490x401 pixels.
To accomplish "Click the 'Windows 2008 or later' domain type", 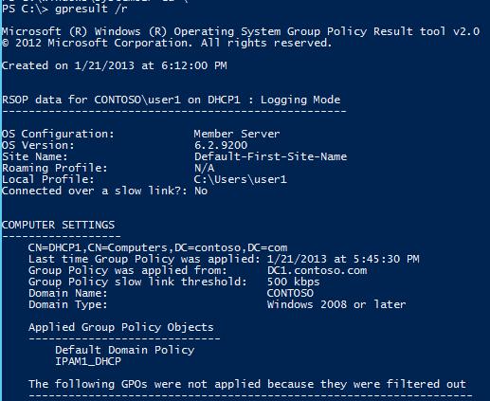I will coord(336,304).
